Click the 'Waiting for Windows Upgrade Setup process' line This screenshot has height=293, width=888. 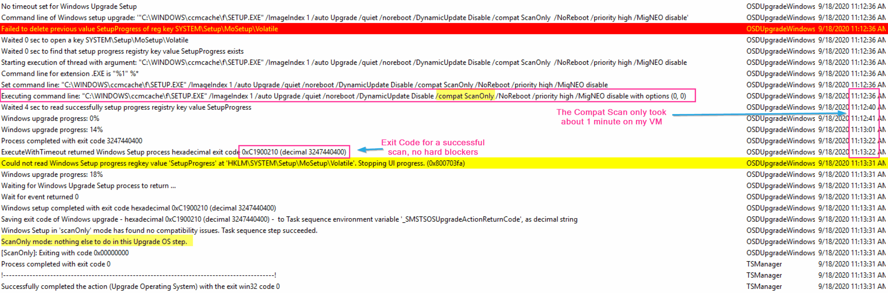click(88, 186)
